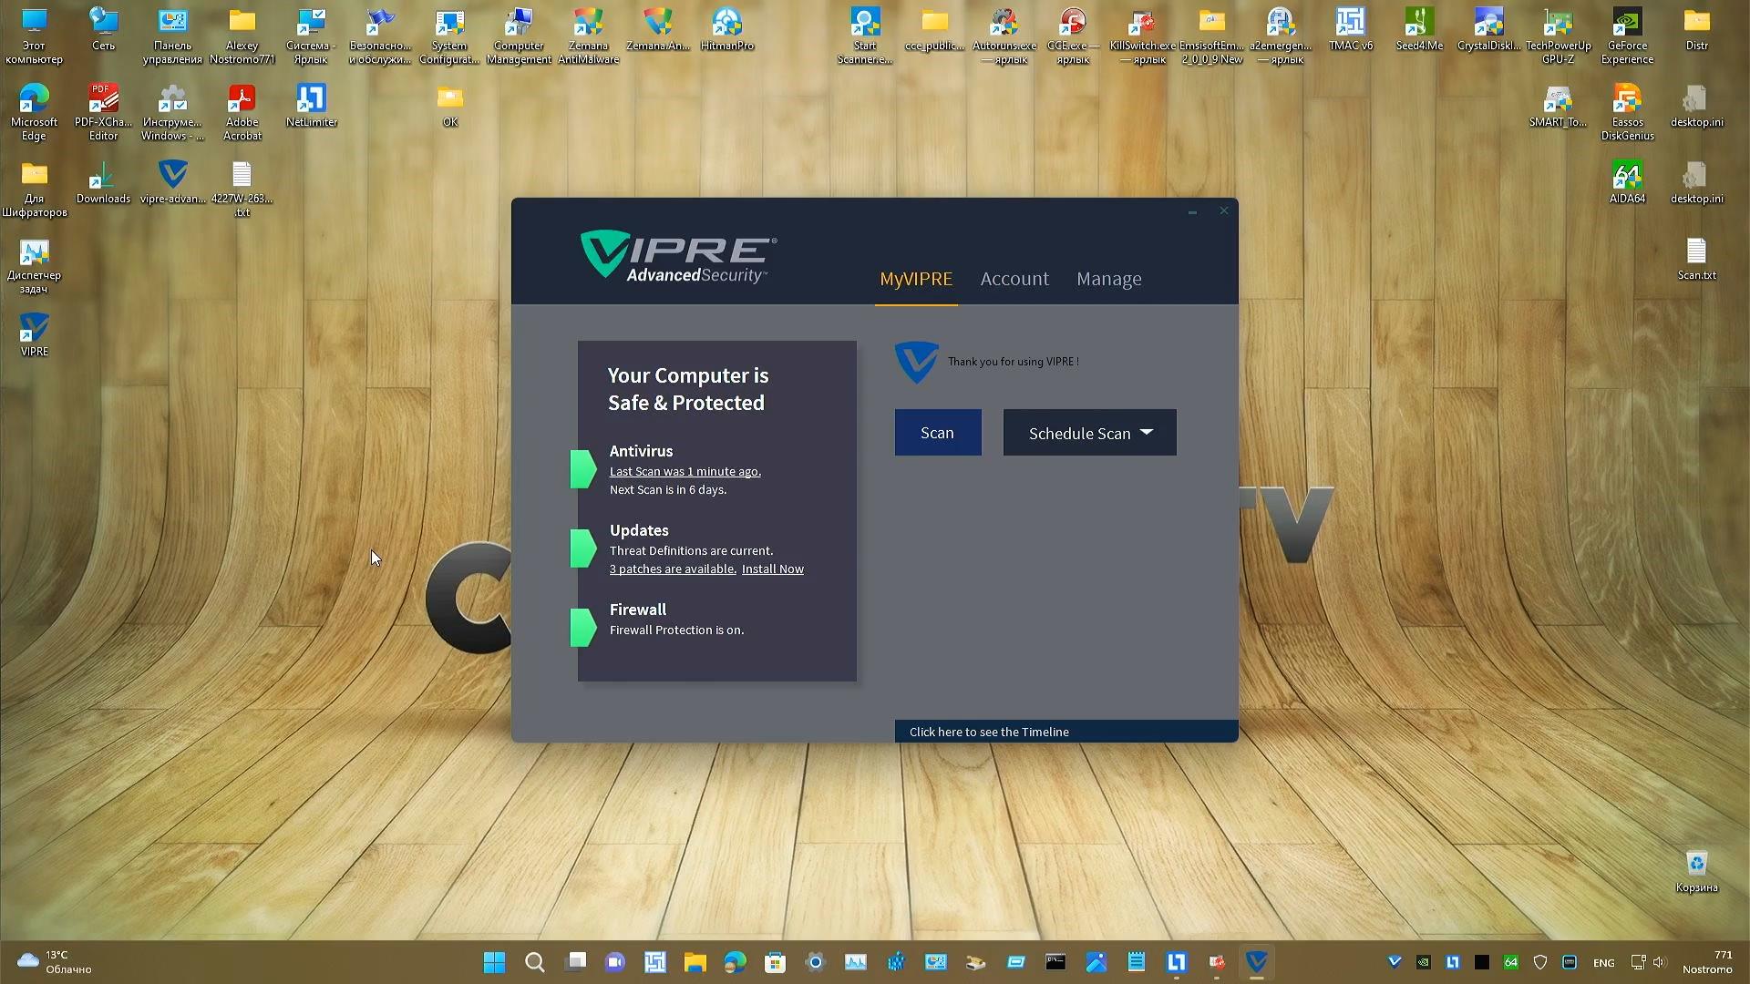Click VIPRE icon in taskbar
The image size is (1750, 984).
tap(1257, 962)
